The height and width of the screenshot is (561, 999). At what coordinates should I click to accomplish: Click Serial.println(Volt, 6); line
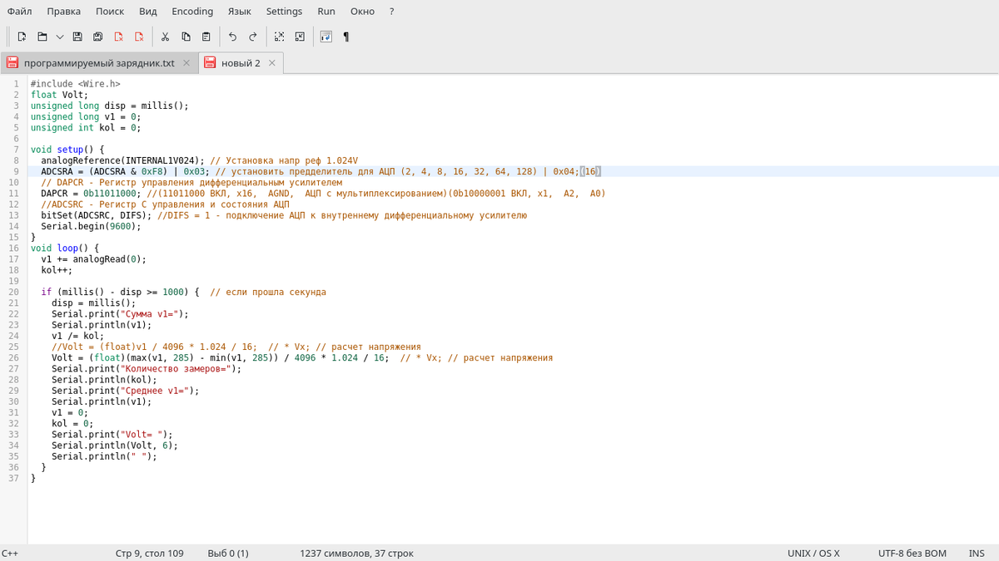[115, 445]
